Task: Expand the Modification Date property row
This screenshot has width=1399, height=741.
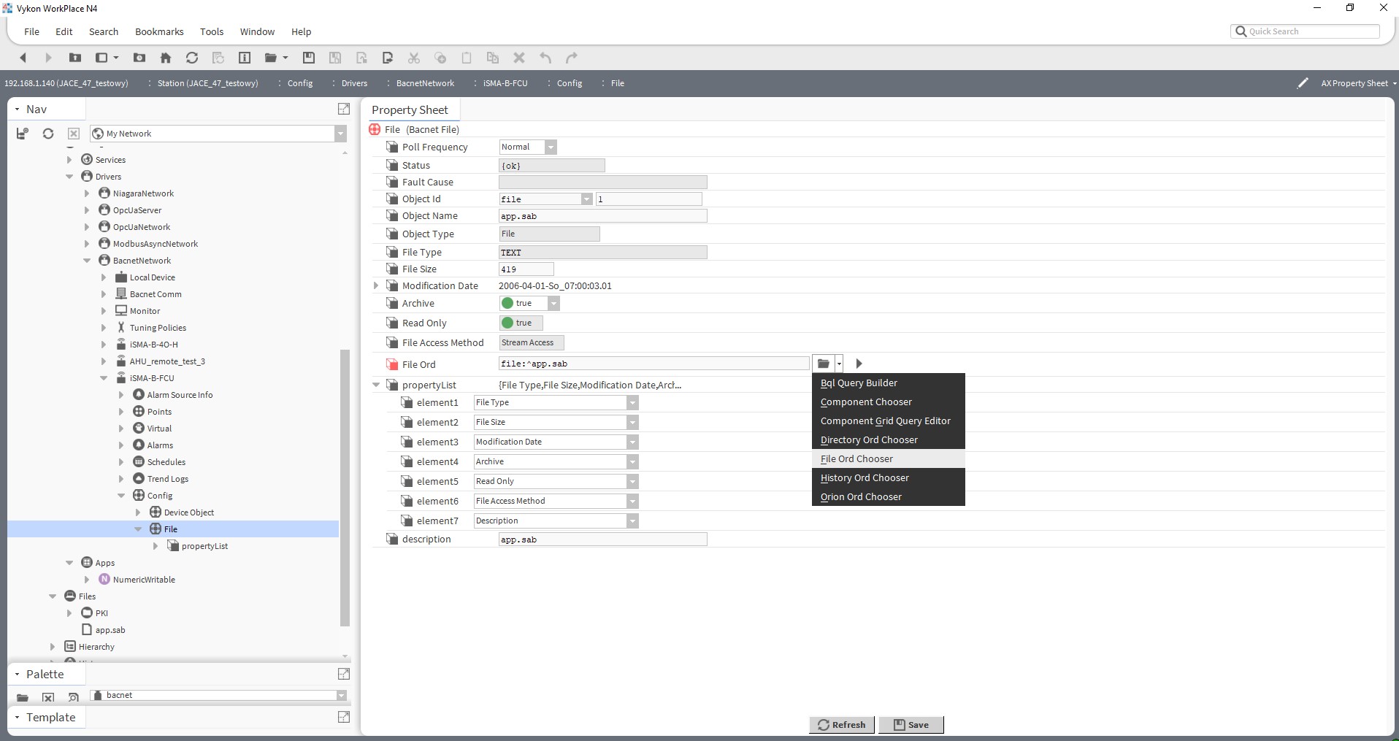Action: (x=375, y=285)
